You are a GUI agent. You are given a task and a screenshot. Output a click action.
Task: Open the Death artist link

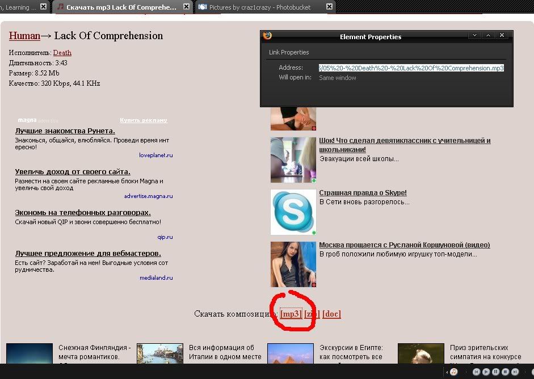click(62, 53)
